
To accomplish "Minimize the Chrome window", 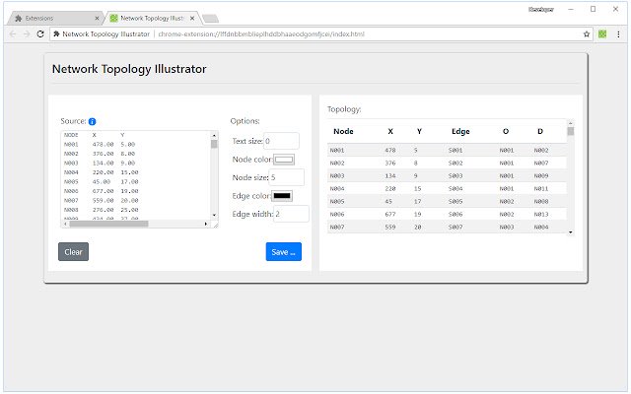I will [571, 9].
